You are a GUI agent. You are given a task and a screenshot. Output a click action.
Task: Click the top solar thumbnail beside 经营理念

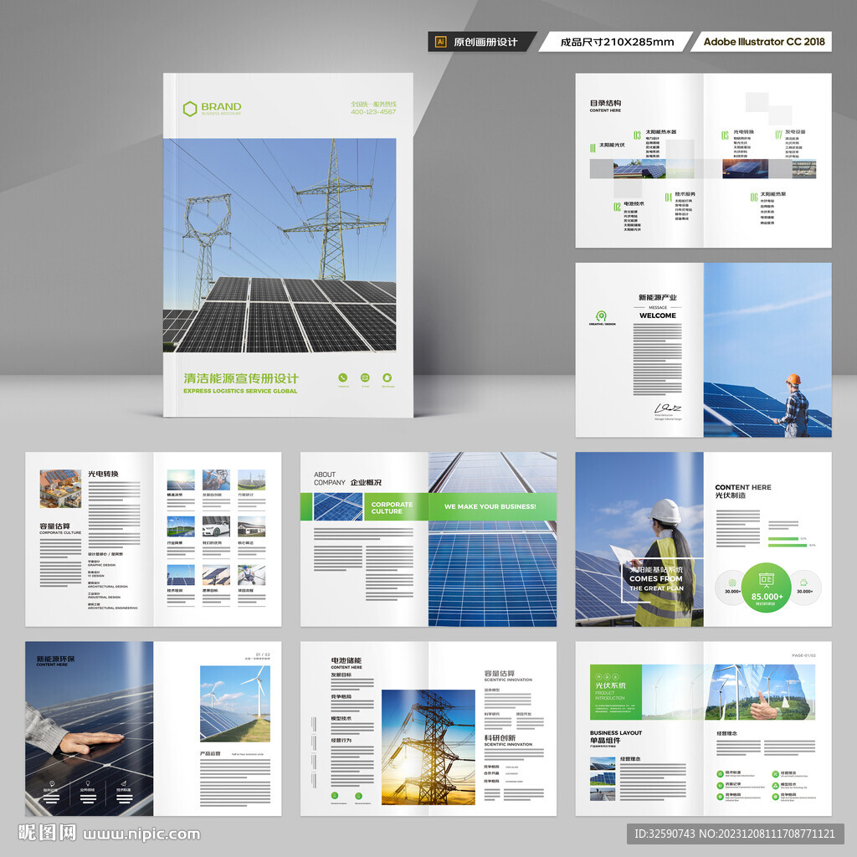[603, 763]
